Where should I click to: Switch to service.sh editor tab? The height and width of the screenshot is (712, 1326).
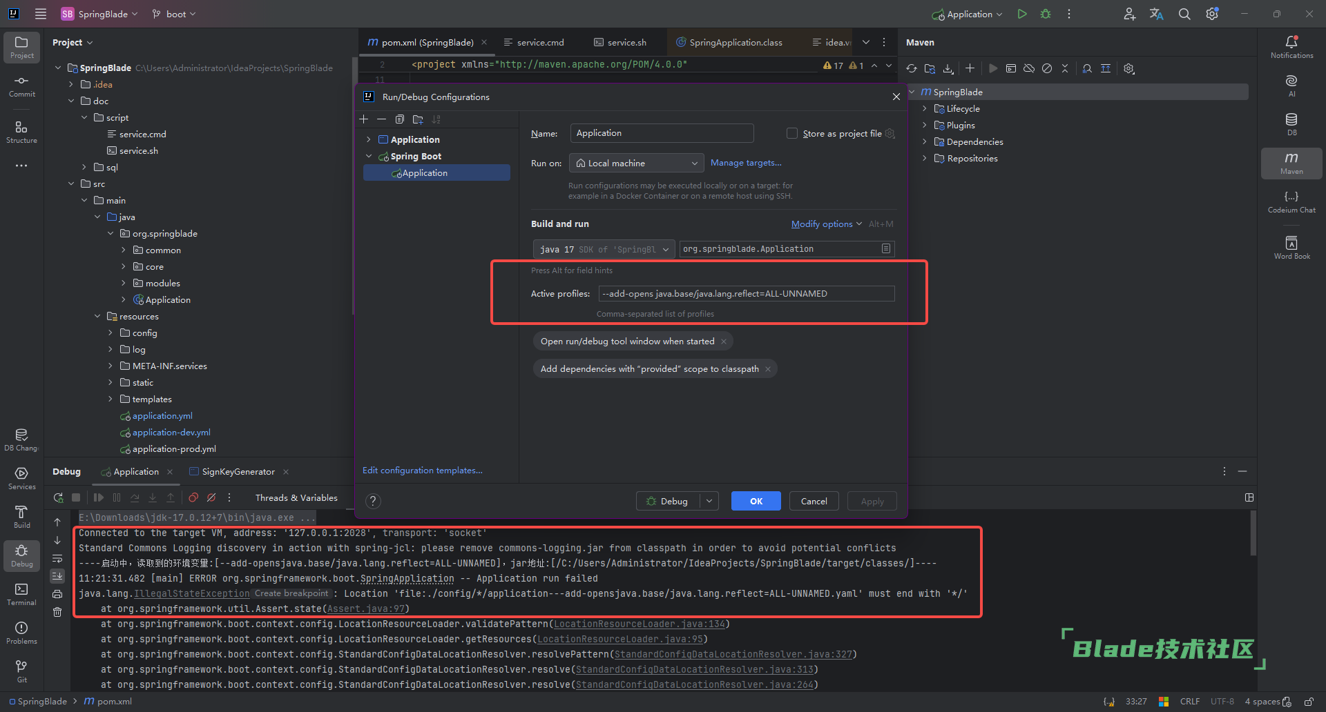click(620, 42)
